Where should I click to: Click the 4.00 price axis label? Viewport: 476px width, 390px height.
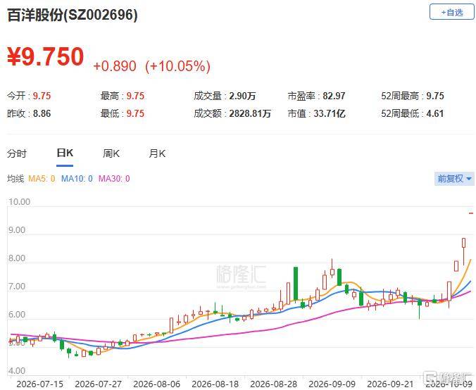(x=17, y=371)
